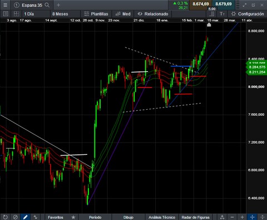The image size is (267, 220).
Task: Click the info circle icon beside Espana 35
Action: click(x=16, y=5)
